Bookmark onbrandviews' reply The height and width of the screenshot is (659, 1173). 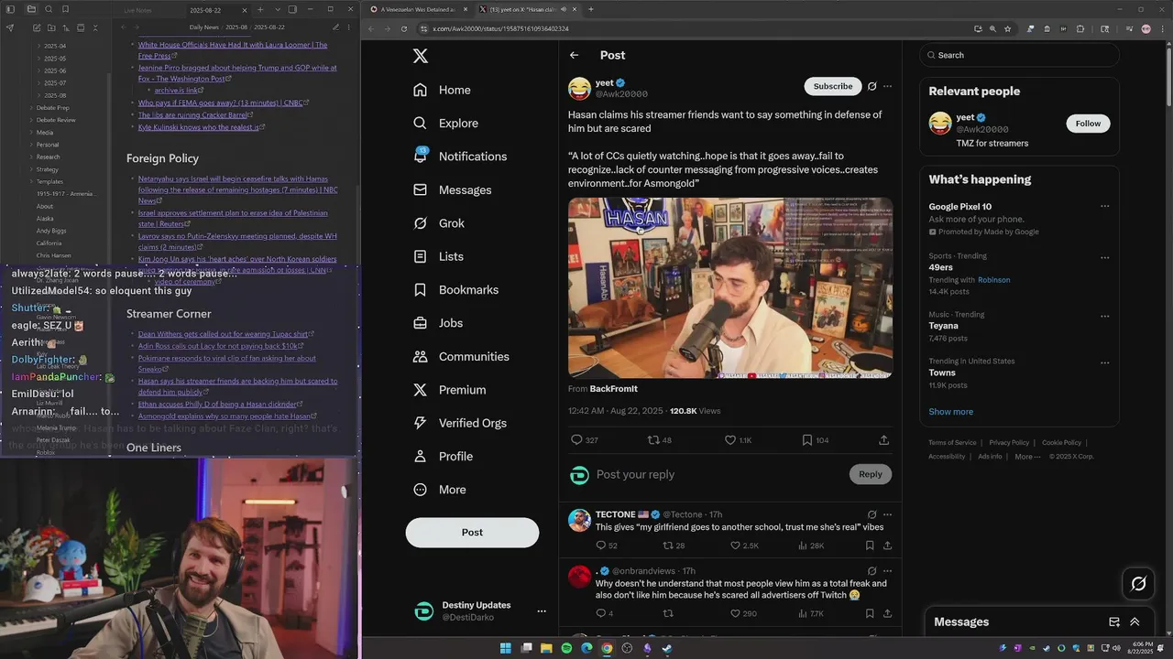click(x=870, y=613)
